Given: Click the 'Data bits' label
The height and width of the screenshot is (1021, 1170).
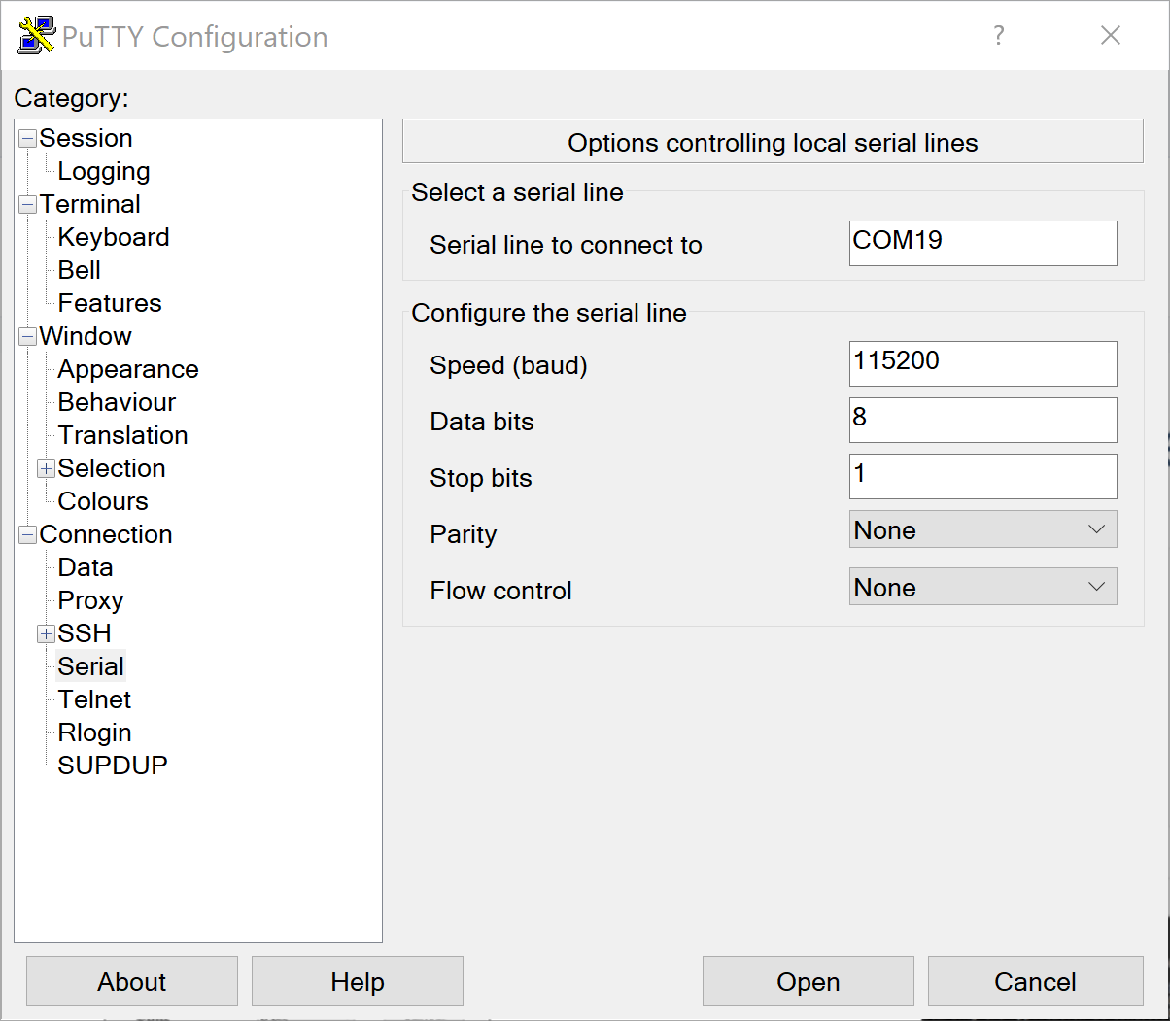Looking at the screenshot, I should pos(482,422).
